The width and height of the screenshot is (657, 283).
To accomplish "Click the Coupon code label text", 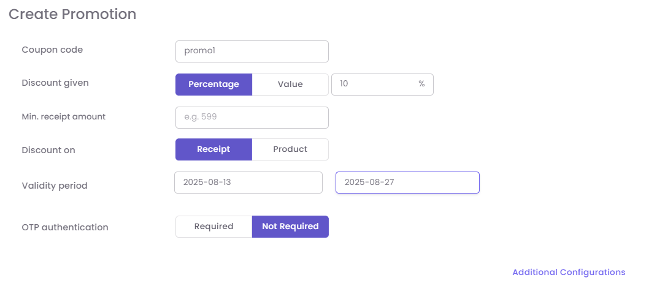I will pos(52,50).
